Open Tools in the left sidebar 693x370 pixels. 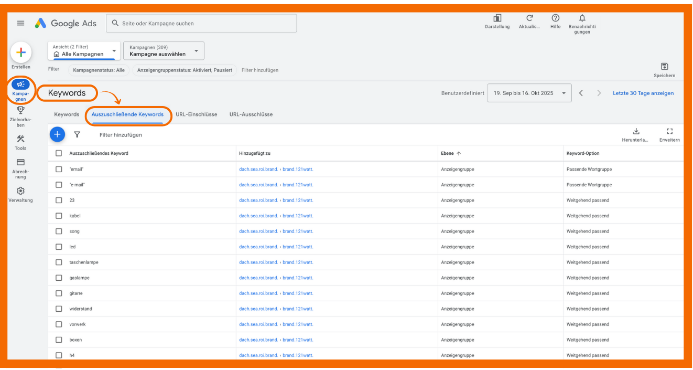[x=20, y=139]
